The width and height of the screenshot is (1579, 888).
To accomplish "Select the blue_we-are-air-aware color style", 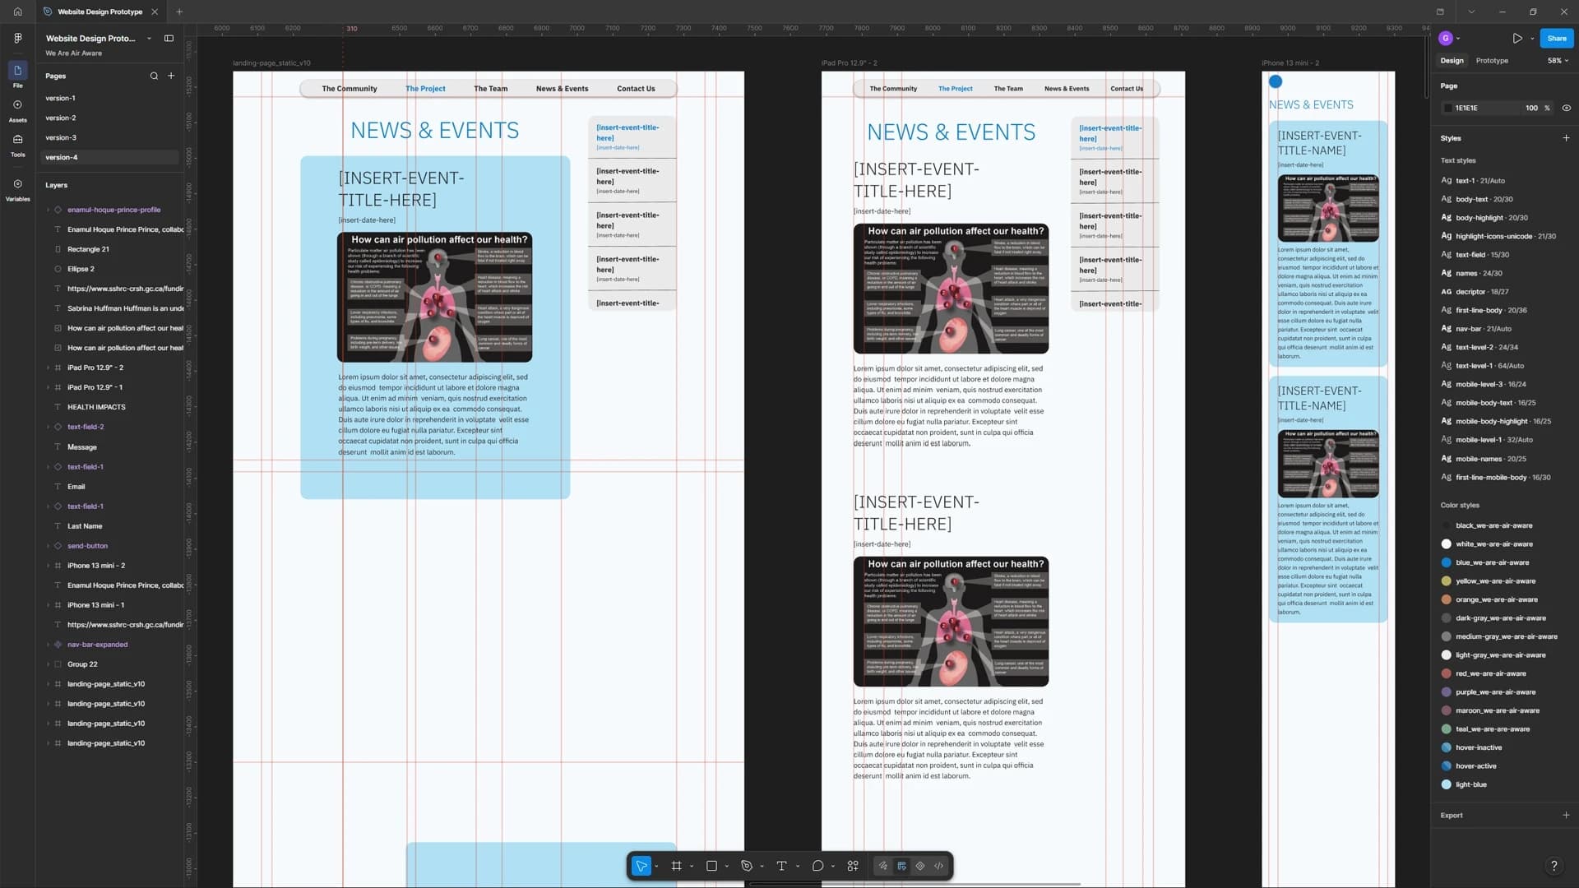I will pos(1492,562).
